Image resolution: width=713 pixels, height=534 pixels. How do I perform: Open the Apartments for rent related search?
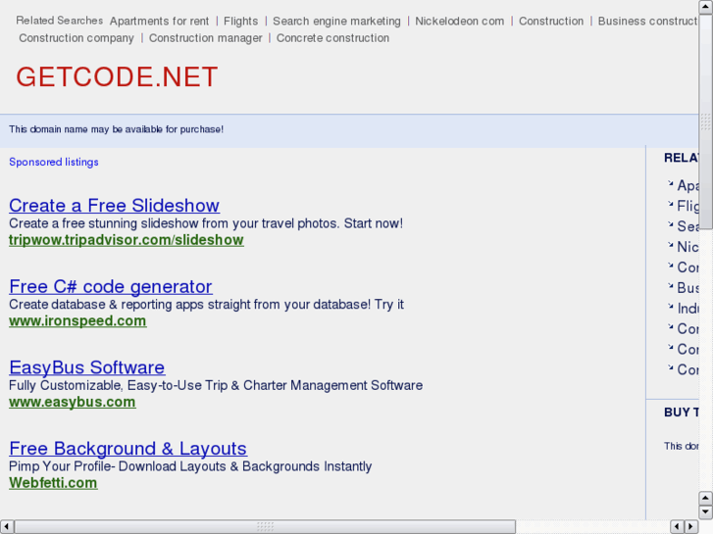[x=159, y=22]
